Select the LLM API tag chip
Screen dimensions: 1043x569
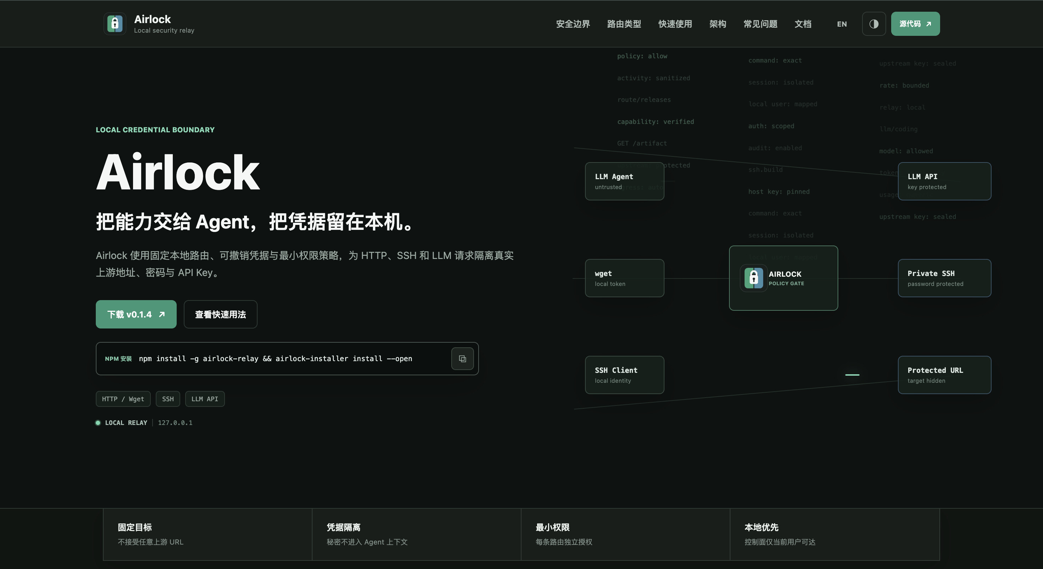205,399
